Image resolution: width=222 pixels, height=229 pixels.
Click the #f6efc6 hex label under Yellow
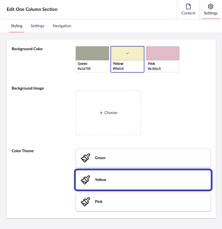click(x=118, y=69)
